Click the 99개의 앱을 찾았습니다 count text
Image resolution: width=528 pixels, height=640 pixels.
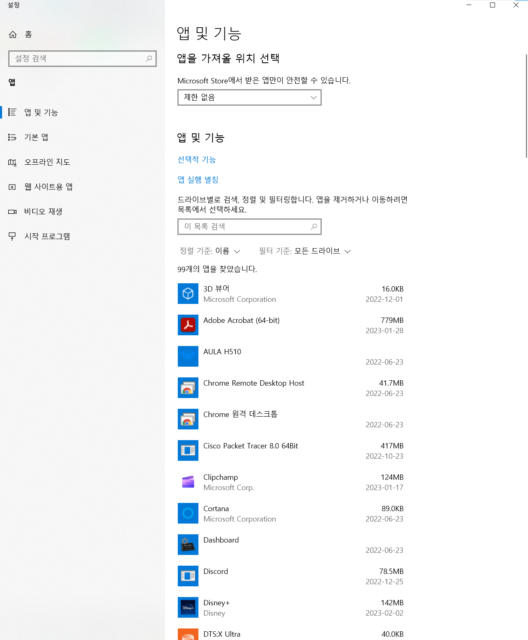[217, 269]
